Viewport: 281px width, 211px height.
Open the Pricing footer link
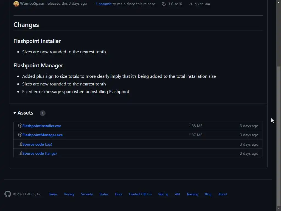click(x=163, y=194)
